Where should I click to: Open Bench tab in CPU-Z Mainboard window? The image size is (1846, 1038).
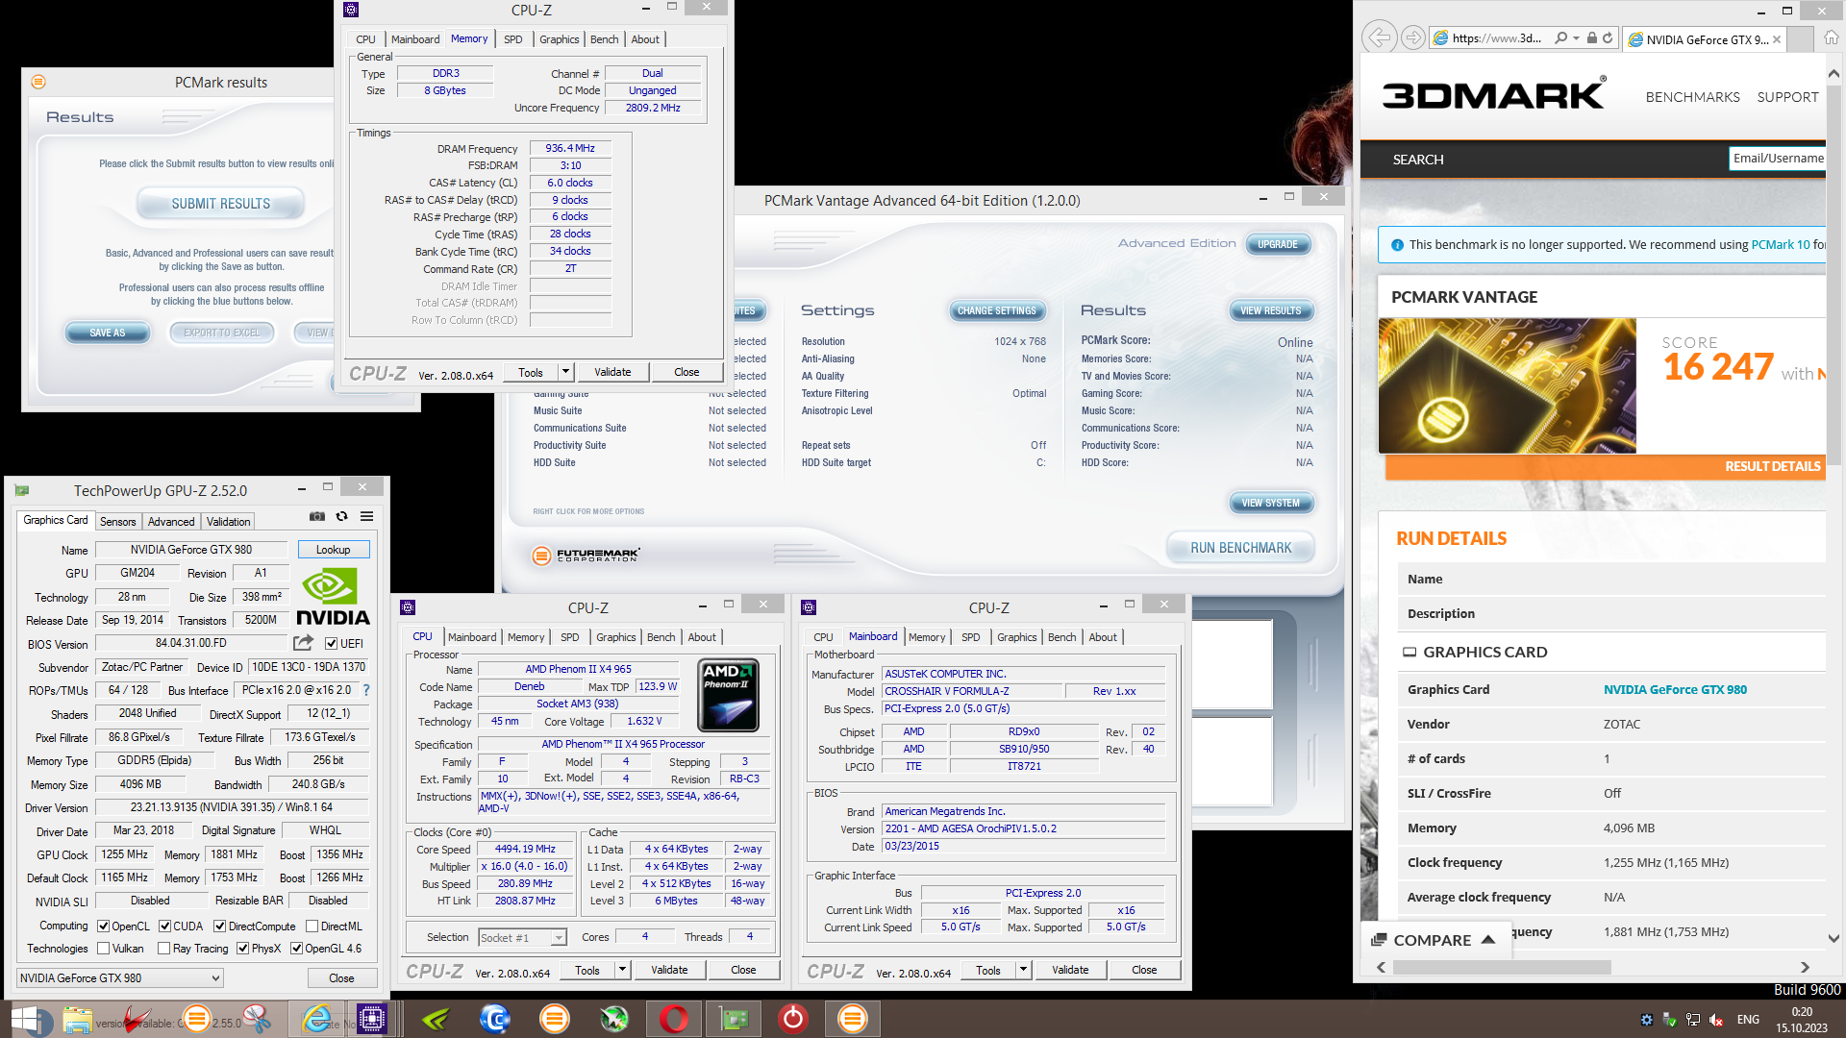click(1061, 637)
